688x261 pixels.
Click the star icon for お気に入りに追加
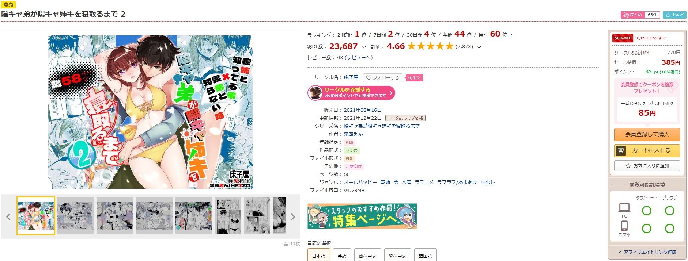tap(628, 166)
